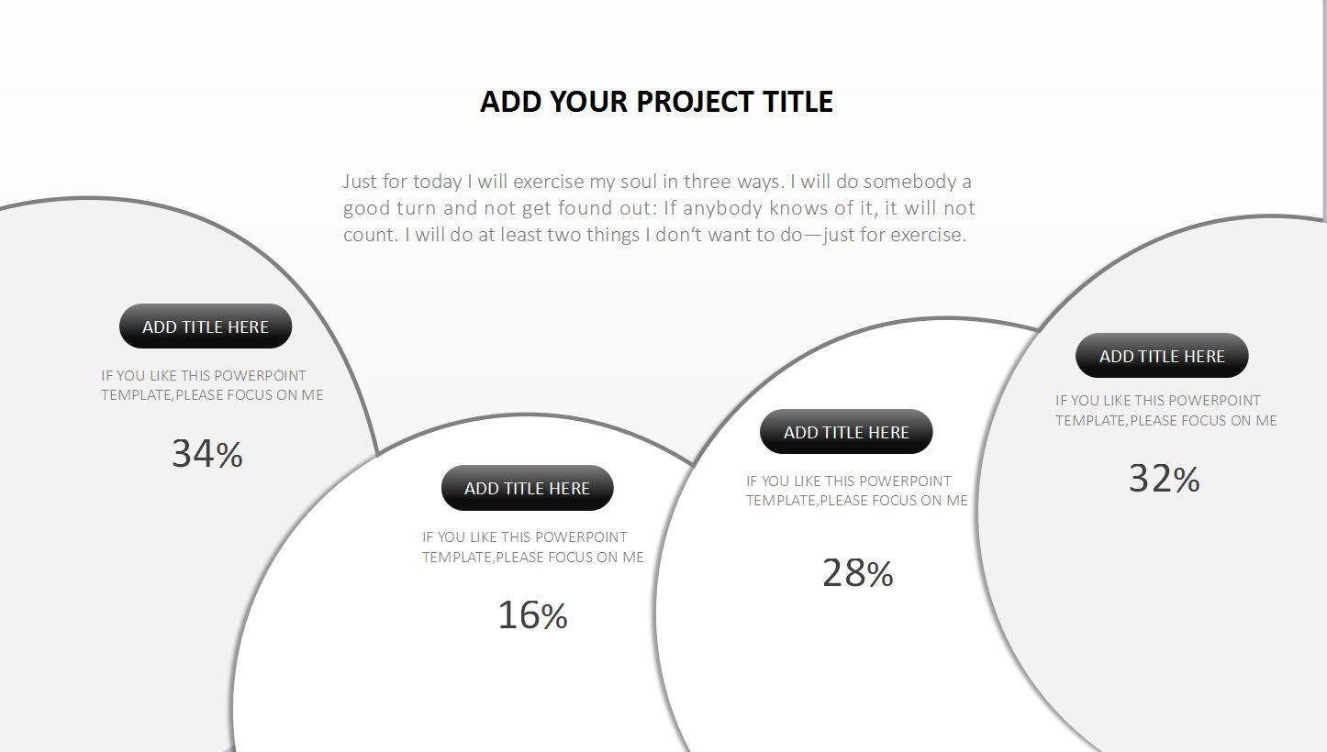The image size is (1327, 752).
Task: Click the caption text directly above 16%
Action: point(532,547)
